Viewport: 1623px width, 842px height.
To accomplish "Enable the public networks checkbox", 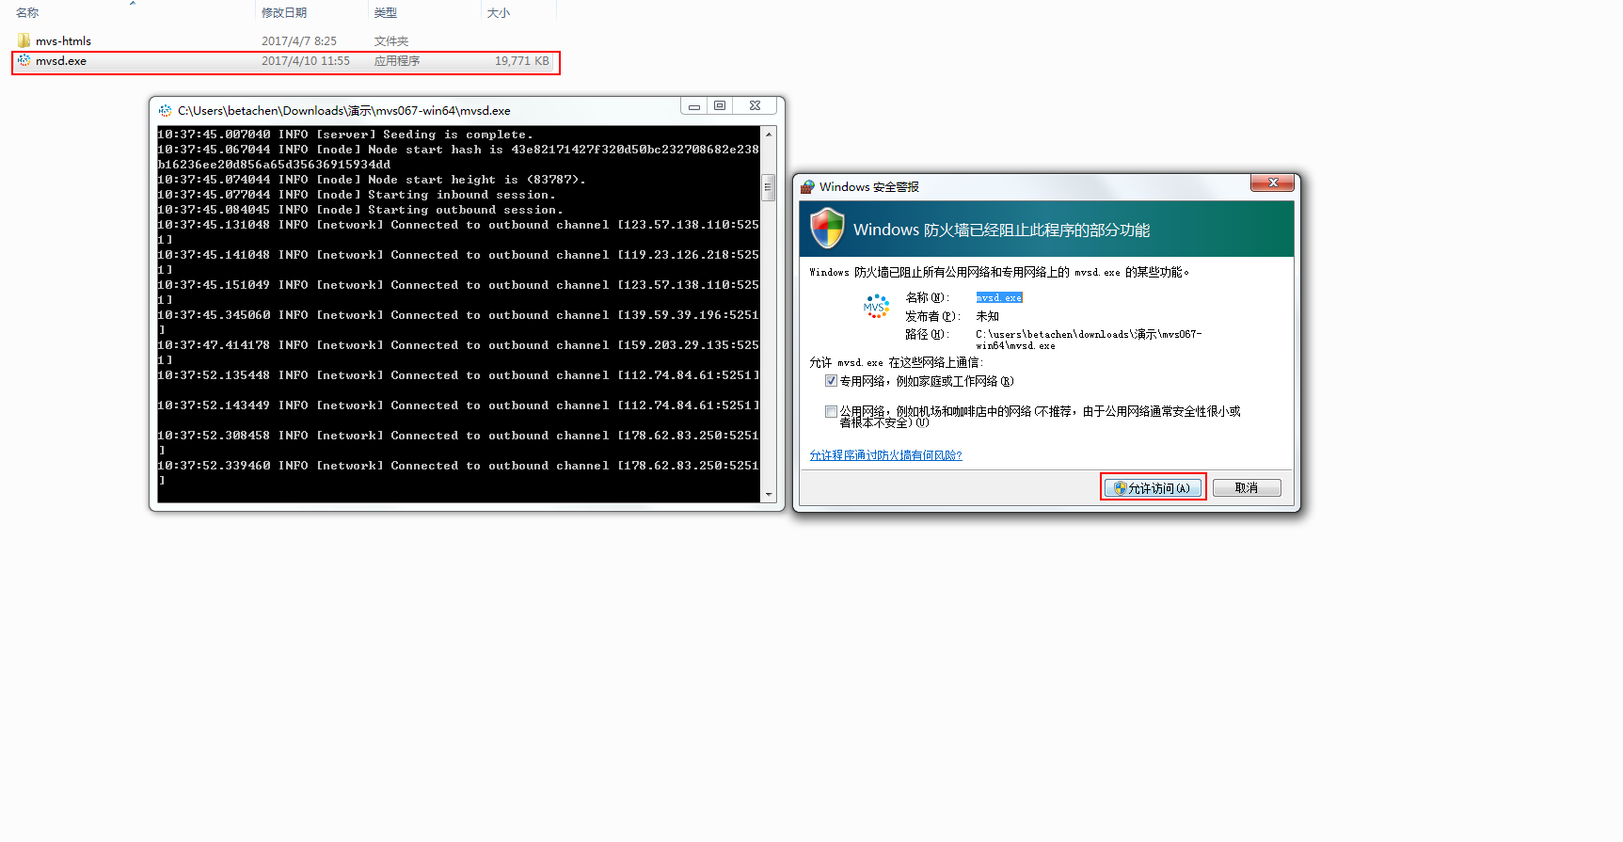I will (831, 411).
